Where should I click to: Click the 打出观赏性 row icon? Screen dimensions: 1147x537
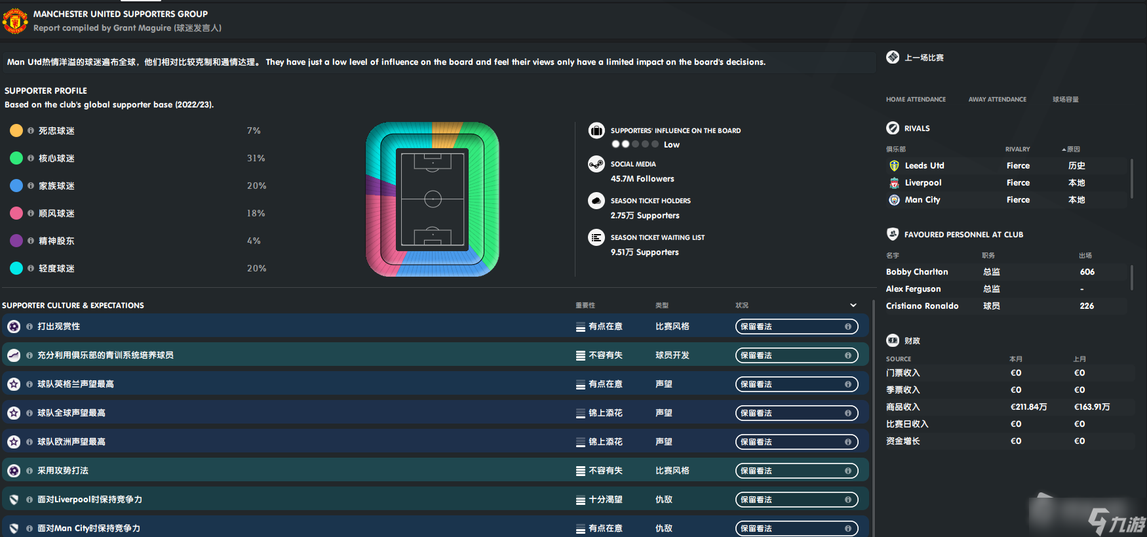tap(14, 327)
